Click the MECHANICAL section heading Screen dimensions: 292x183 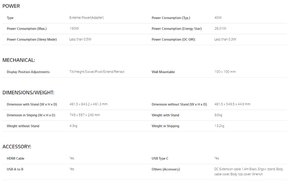[x=19, y=60]
